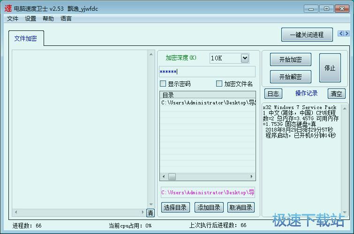Click the password input field
Screen dimensions: 354x234
pos(207,72)
